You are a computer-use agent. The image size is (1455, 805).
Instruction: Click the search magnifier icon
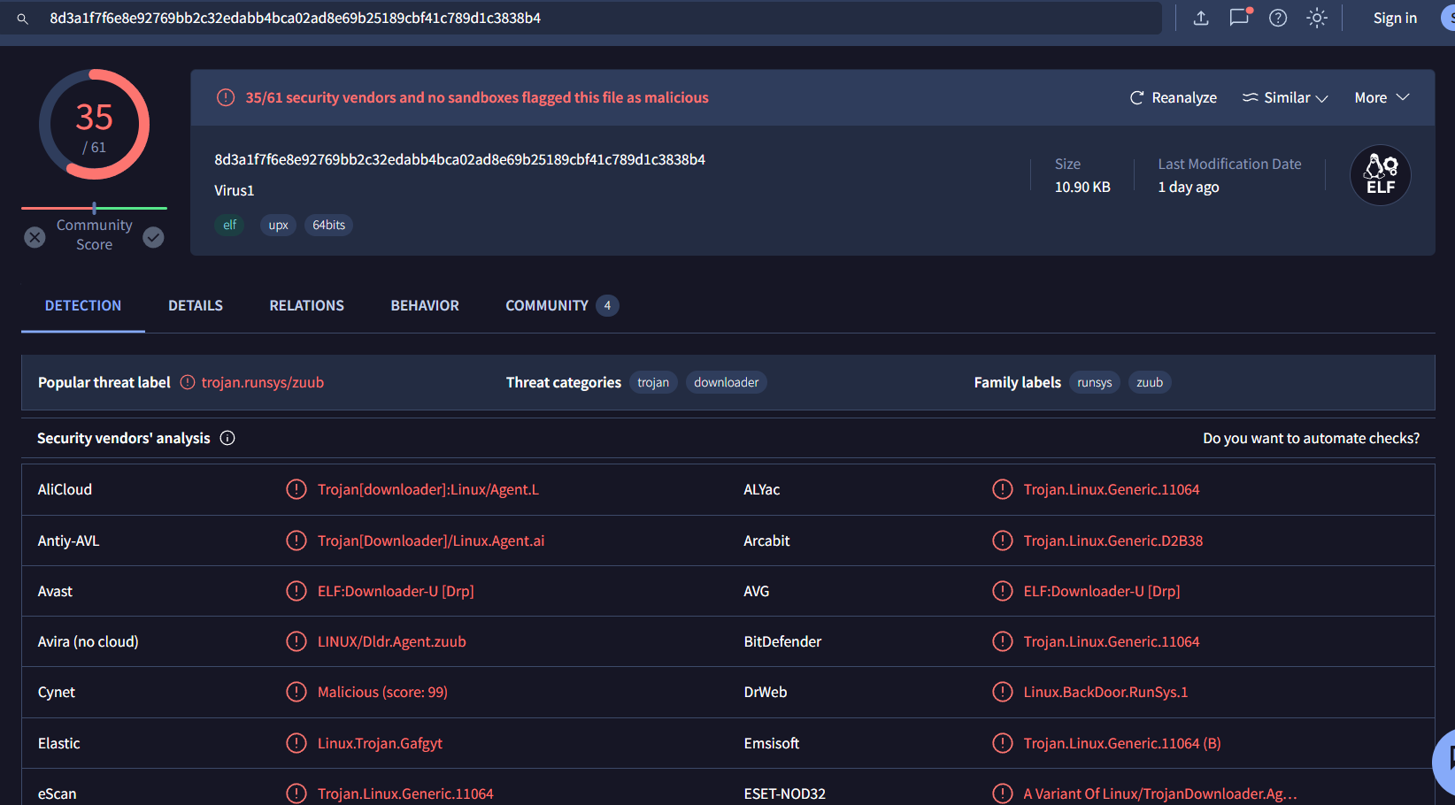23,19
